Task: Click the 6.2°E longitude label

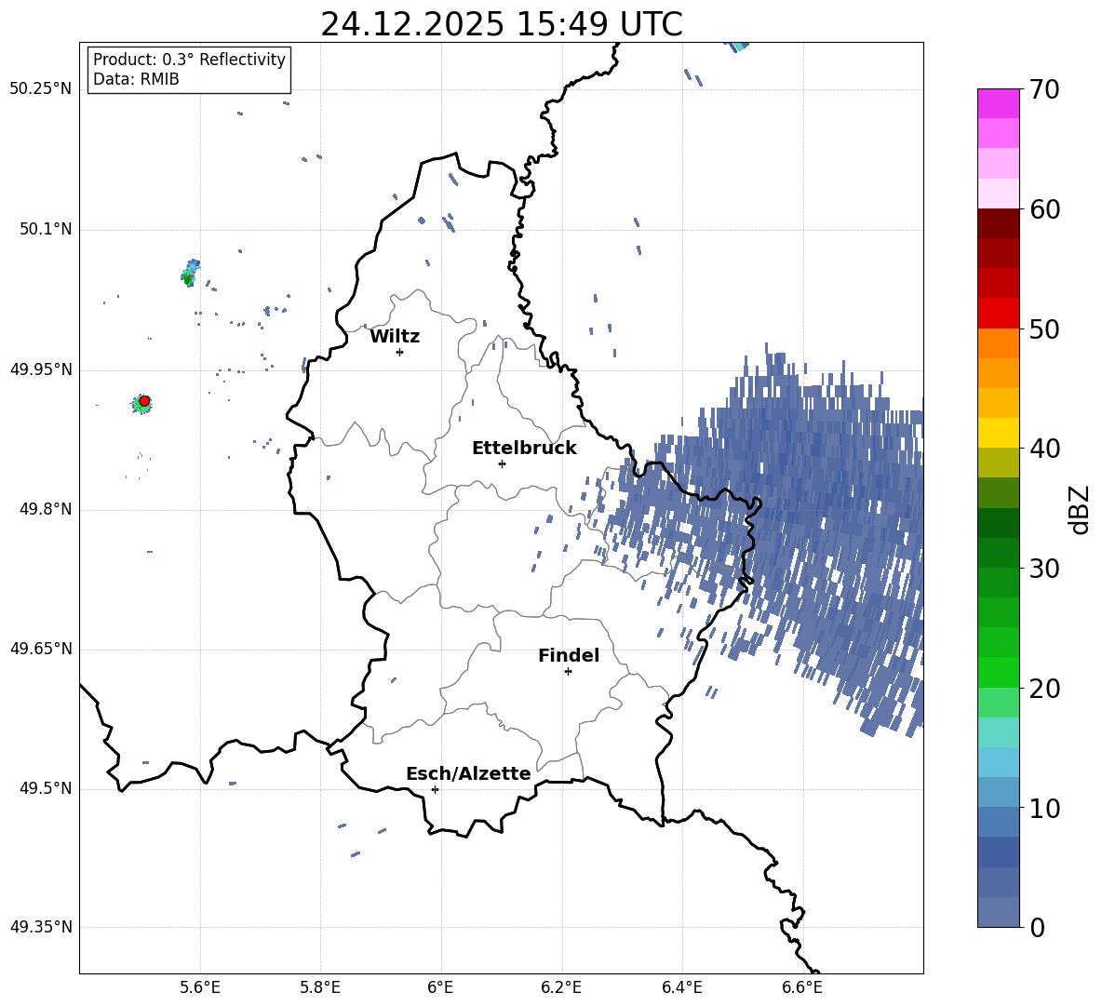Action: pyautogui.click(x=561, y=987)
